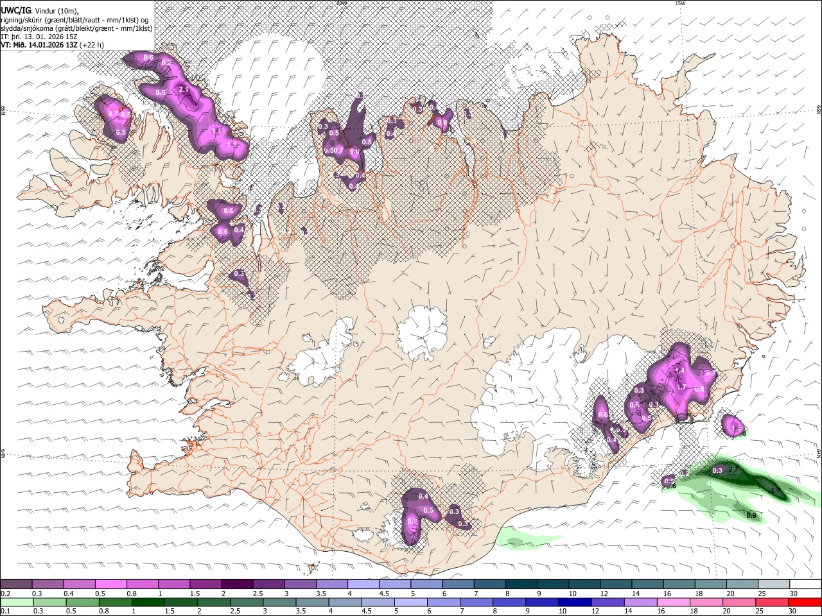Viewport: 822px width, 616px height.
Task: Click the darkest purple swatch labeled 2, upper scale
Action: (x=236, y=584)
